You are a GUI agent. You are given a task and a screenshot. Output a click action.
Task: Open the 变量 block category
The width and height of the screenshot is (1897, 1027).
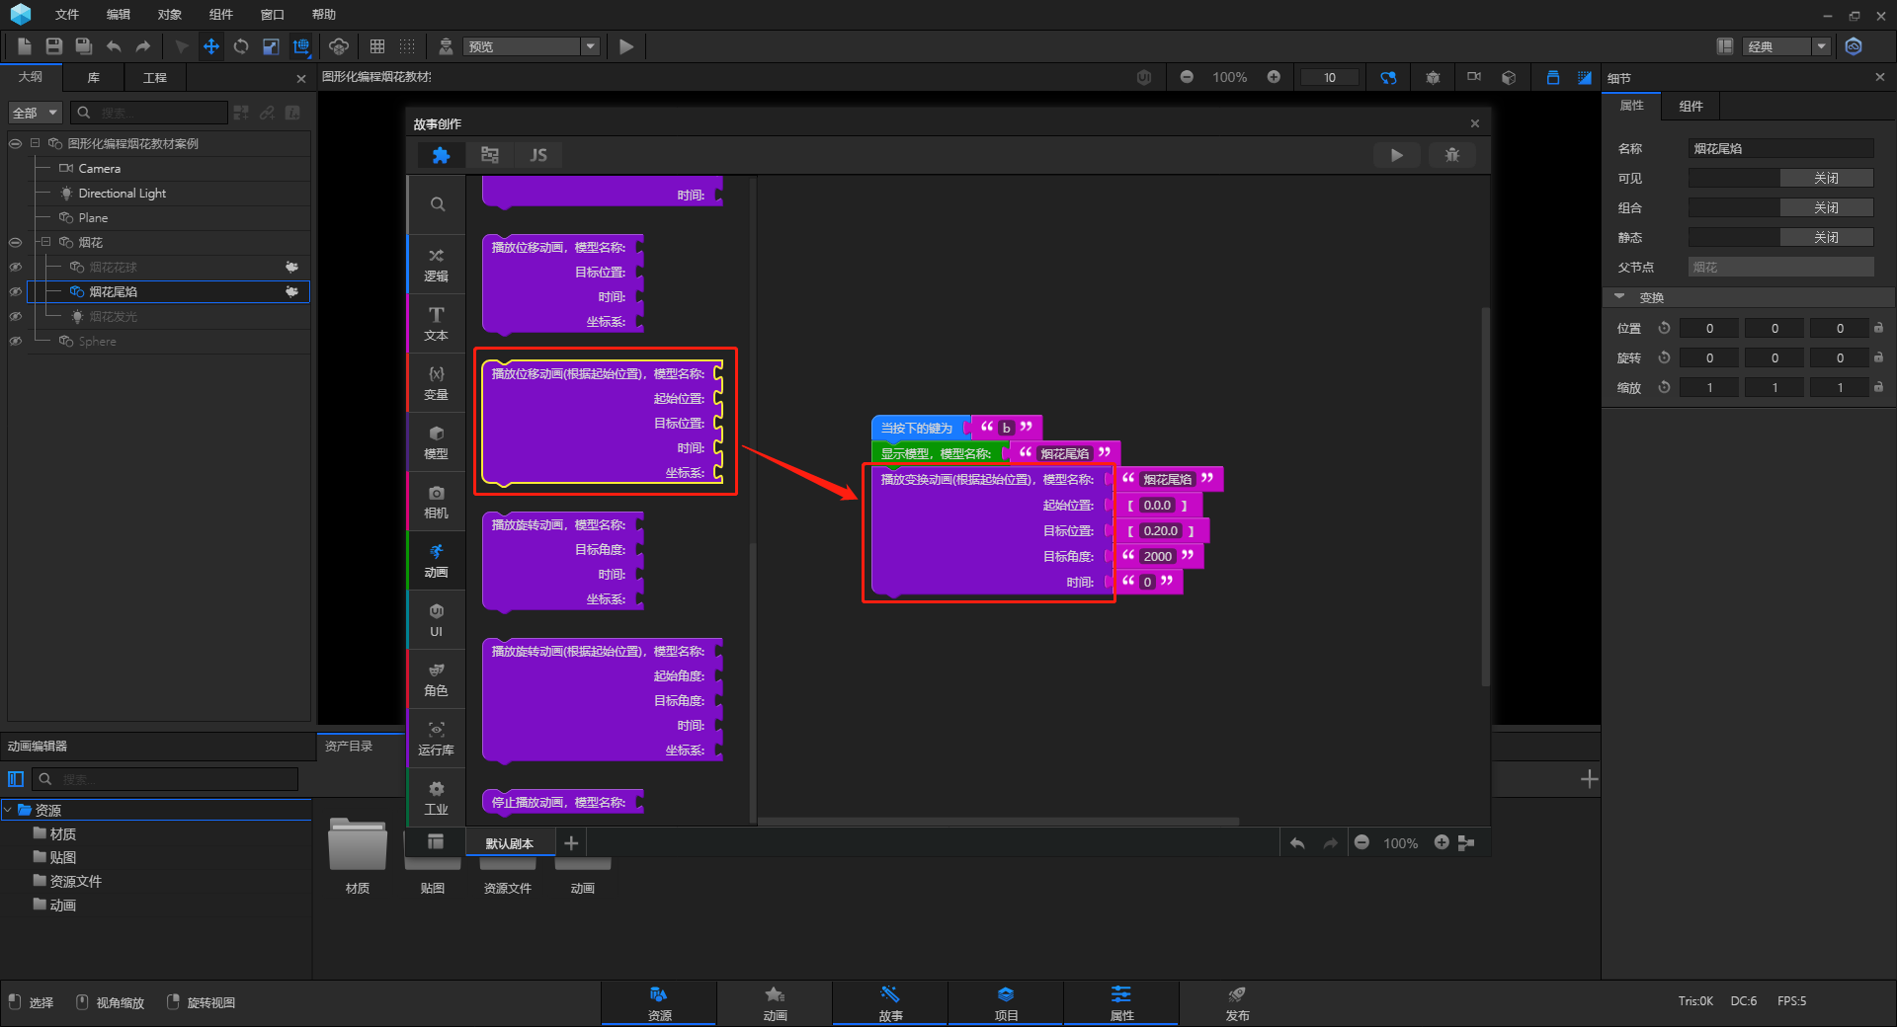point(437,383)
